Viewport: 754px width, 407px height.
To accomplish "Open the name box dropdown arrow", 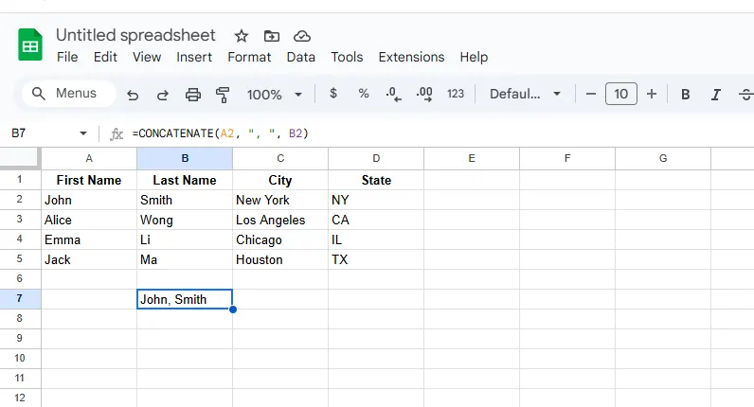I will tap(83, 134).
